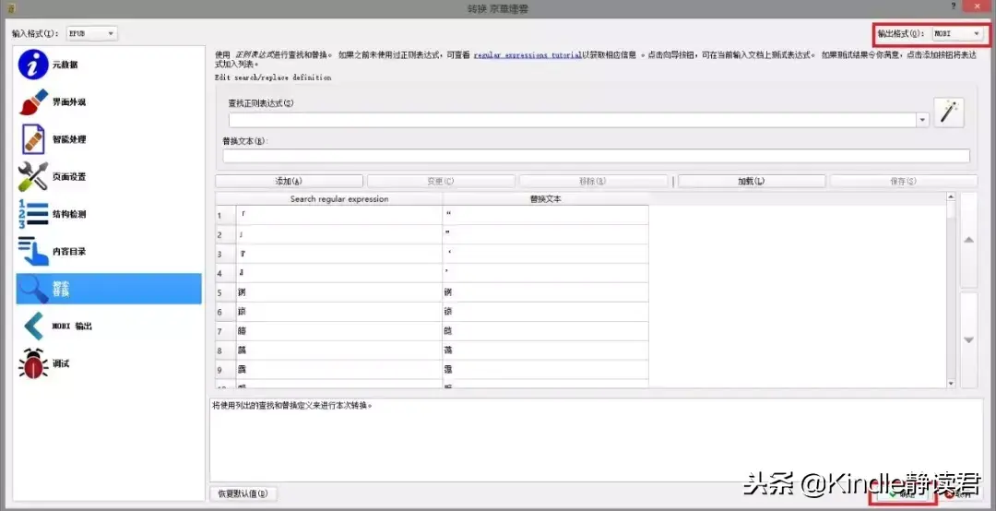996x511 pixels.
Task: Open the 页面设置 page setup section
Action: [x=109, y=177]
